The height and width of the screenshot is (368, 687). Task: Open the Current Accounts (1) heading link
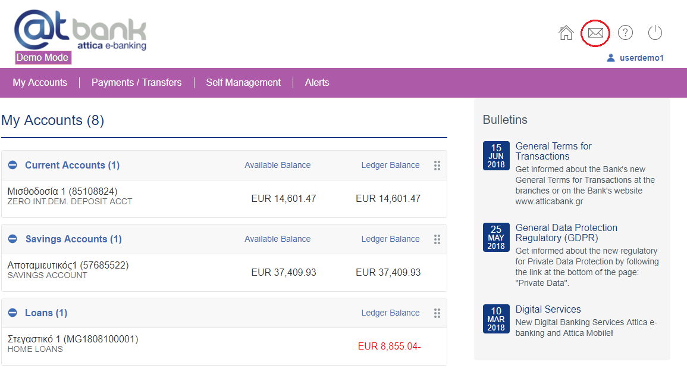(x=73, y=166)
